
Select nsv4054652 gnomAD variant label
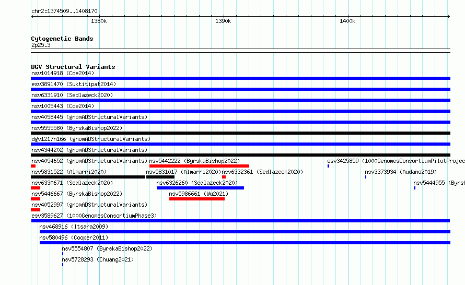point(89,161)
